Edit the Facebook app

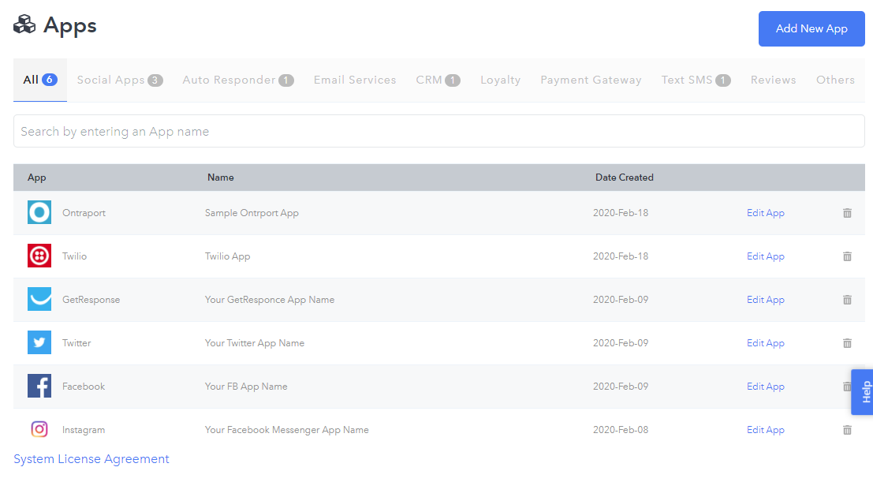(x=765, y=387)
